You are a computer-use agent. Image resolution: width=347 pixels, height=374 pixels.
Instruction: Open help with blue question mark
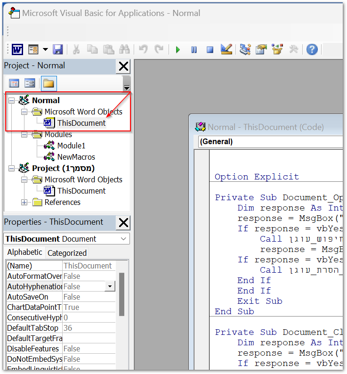tap(312, 49)
